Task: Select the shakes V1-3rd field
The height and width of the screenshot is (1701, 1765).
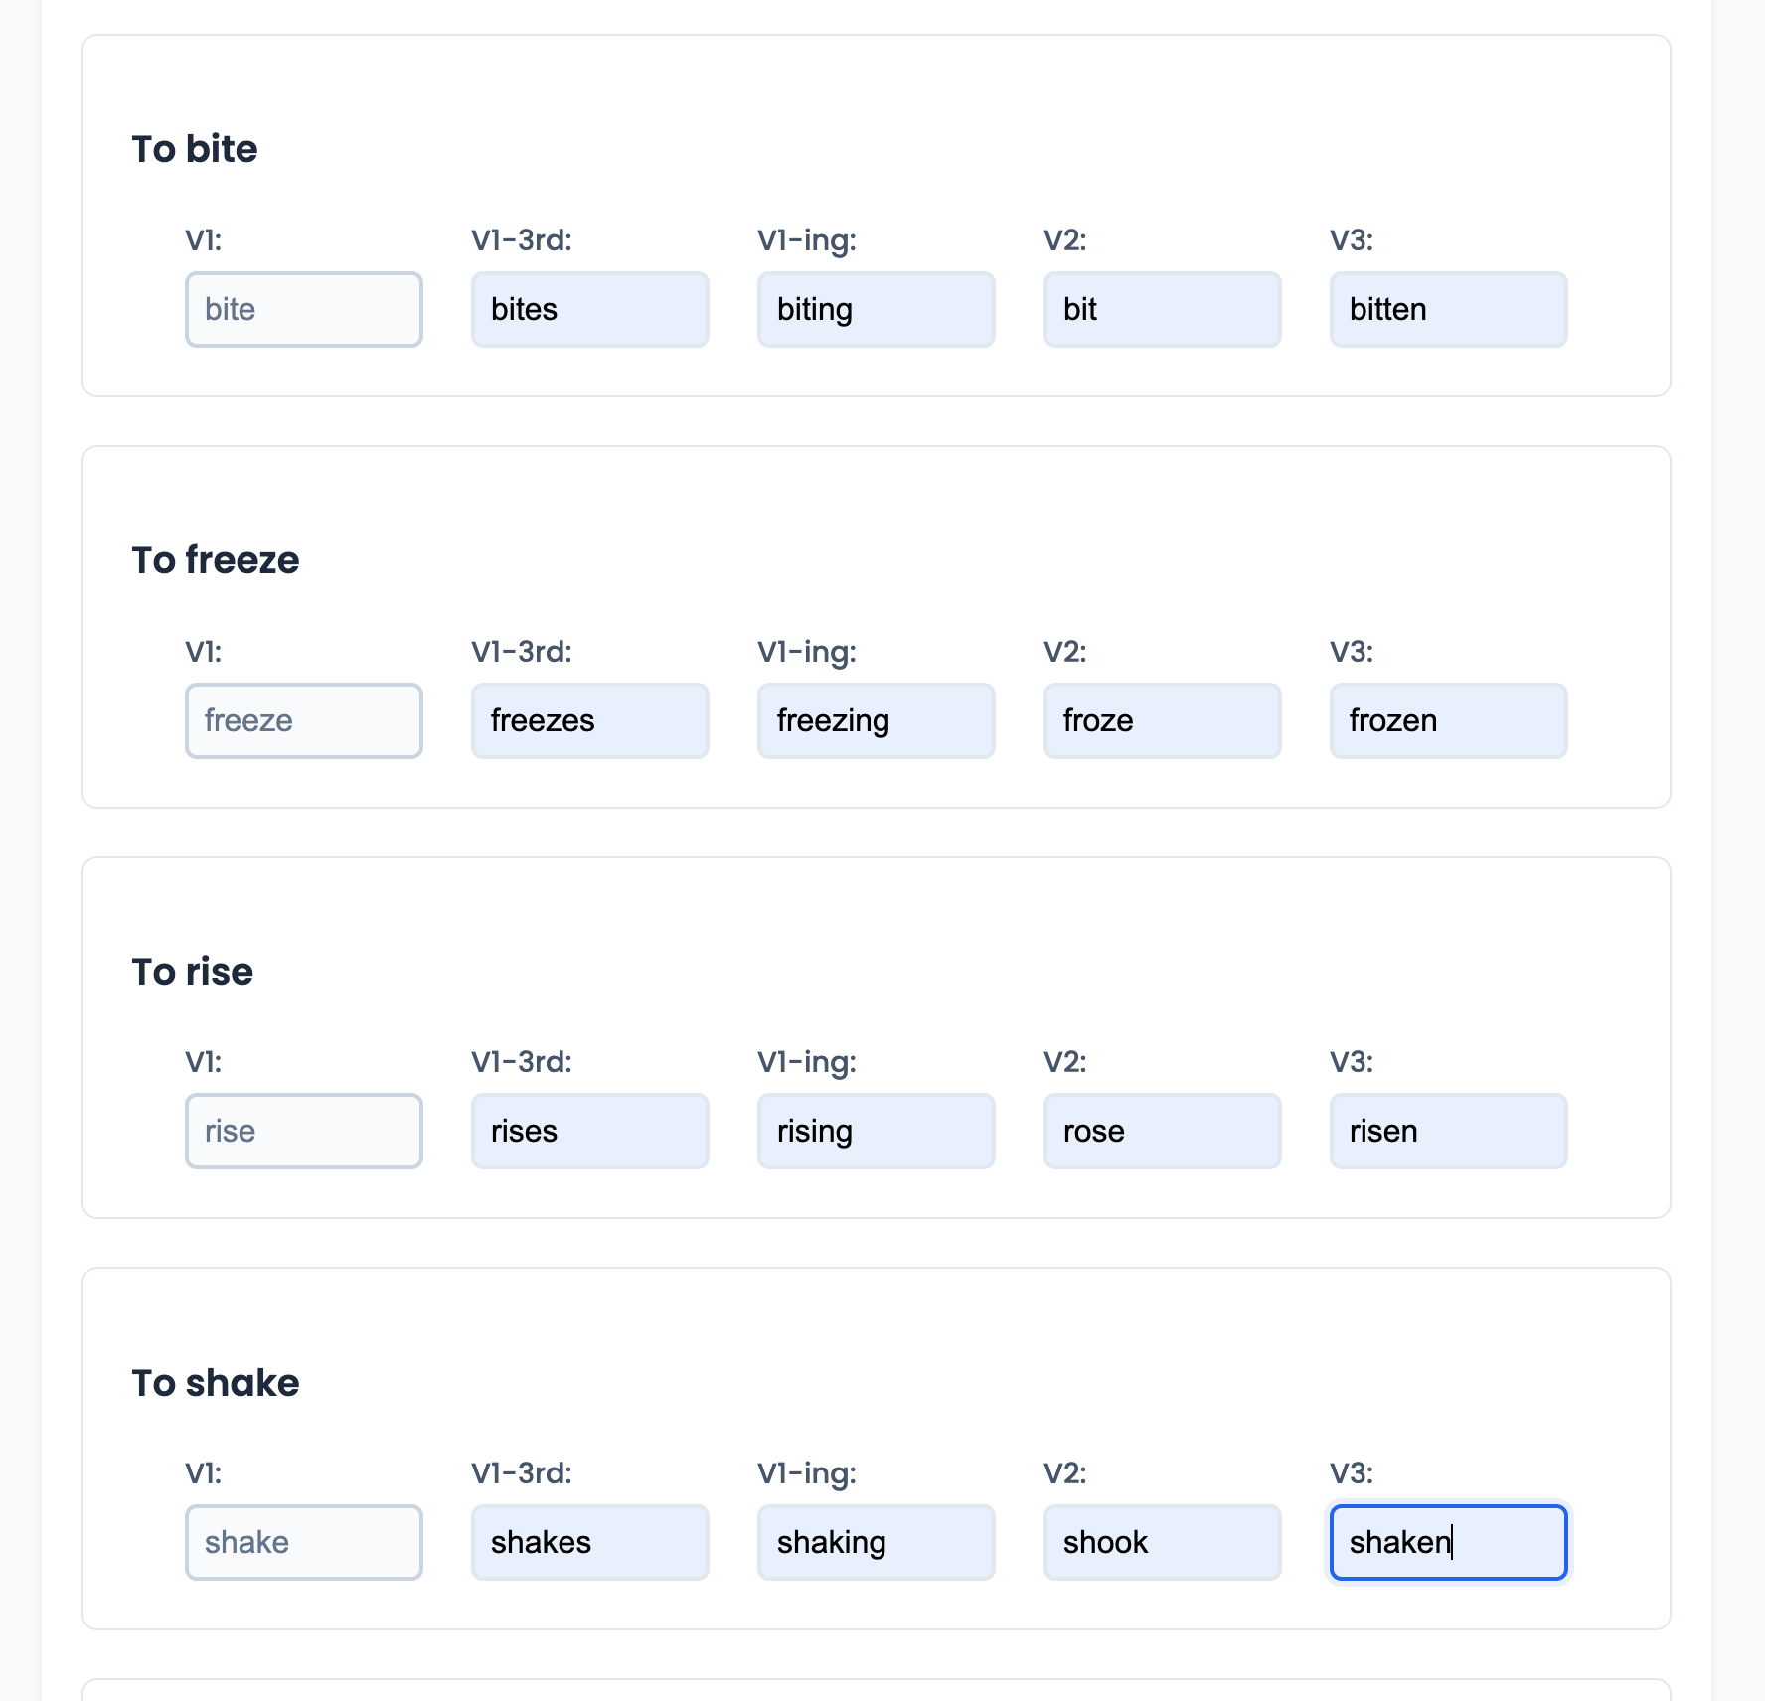Action: 589,1542
